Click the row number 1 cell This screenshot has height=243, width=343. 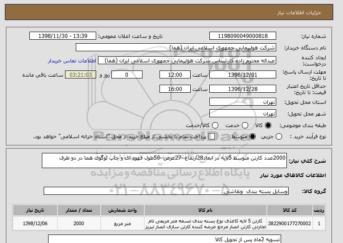319,223
